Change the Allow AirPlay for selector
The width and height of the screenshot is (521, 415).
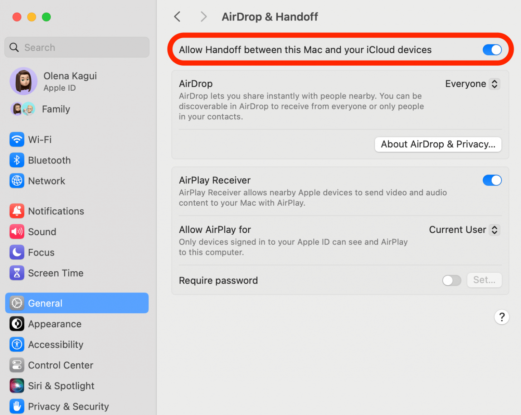464,230
